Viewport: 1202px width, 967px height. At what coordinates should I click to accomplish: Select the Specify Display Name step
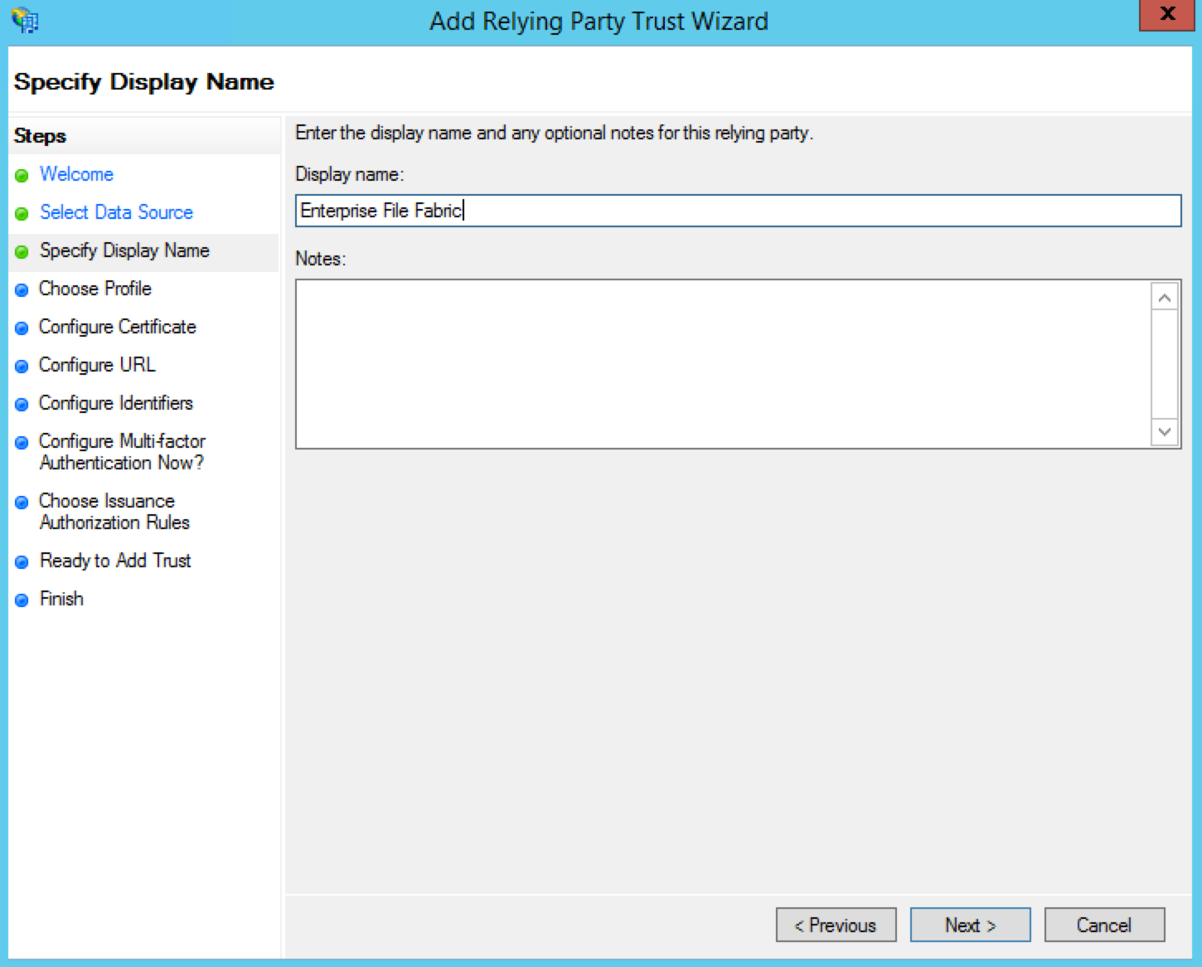[124, 250]
